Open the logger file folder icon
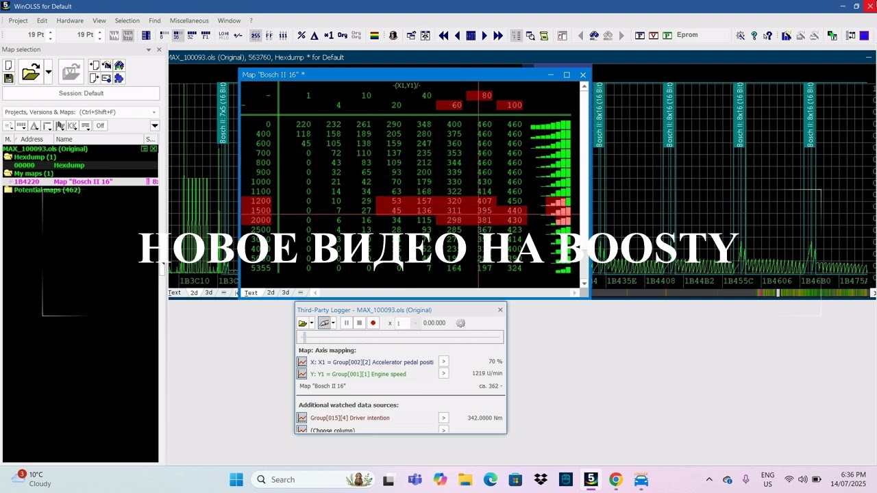 coord(302,323)
